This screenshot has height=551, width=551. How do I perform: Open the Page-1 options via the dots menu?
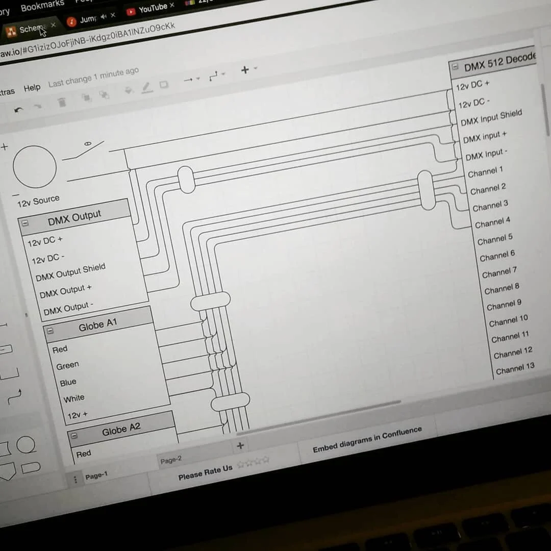click(x=76, y=479)
